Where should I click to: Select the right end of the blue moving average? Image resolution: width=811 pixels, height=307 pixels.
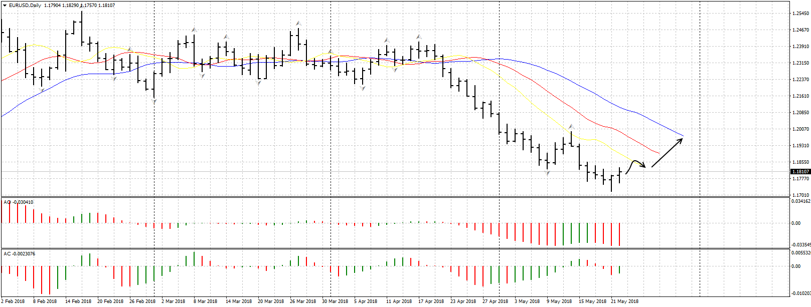point(682,136)
